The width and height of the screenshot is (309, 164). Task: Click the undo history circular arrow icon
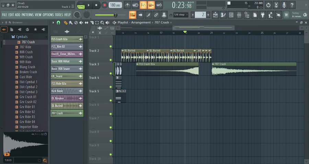(x=268, y=5)
